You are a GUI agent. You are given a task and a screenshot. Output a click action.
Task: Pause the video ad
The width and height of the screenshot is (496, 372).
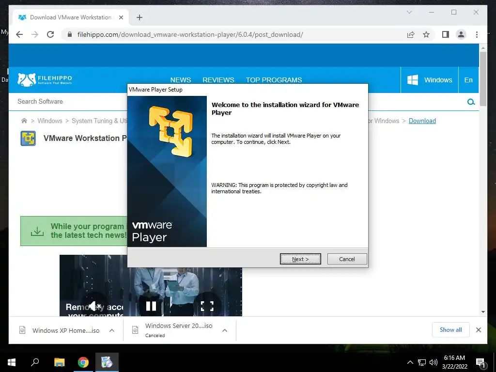pos(151,306)
